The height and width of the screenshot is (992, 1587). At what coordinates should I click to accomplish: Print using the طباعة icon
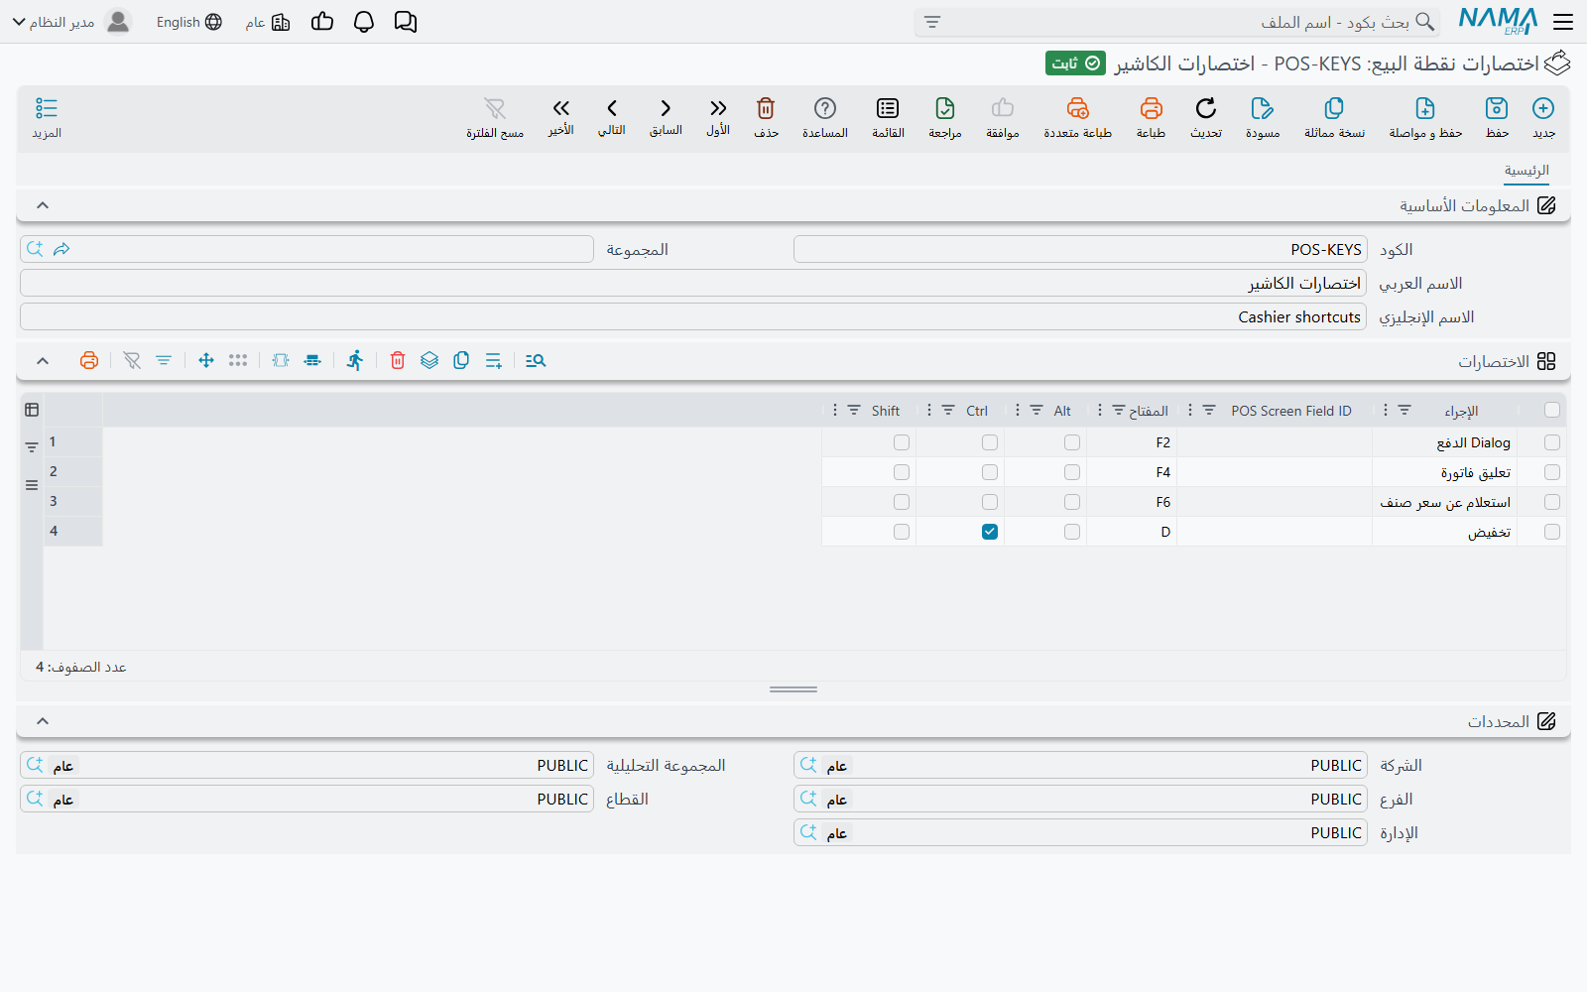pos(1151,109)
